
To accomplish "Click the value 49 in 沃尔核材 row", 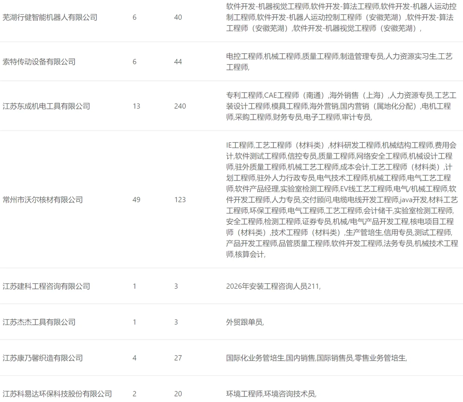I will click(x=136, y=200).
